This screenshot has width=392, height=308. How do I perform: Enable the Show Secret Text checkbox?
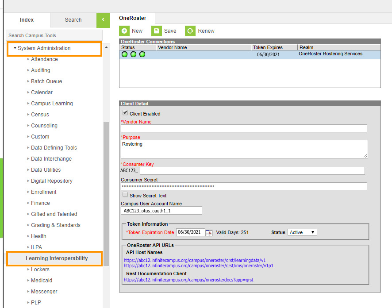[125, 195]
